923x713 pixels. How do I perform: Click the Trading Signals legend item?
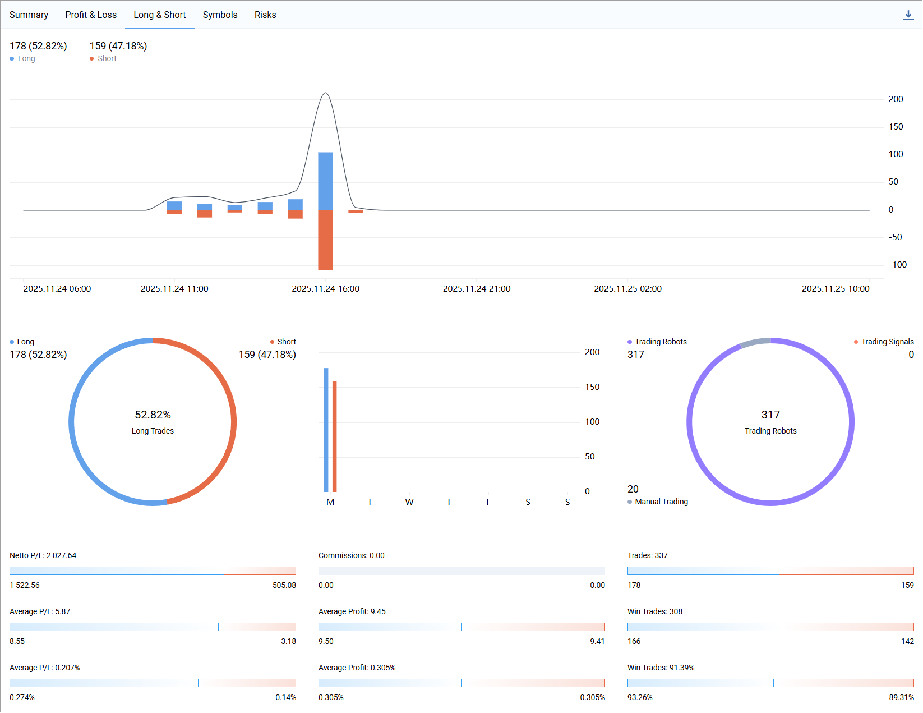pos(887,342)
